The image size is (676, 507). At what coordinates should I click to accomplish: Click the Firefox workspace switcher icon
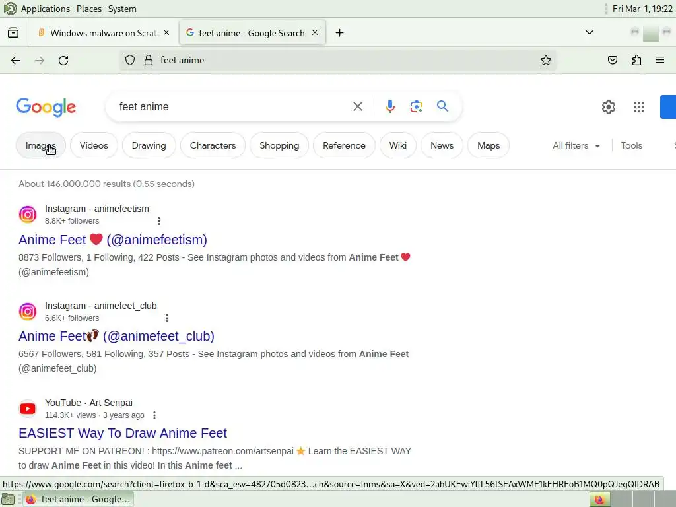tap(599, 499)
